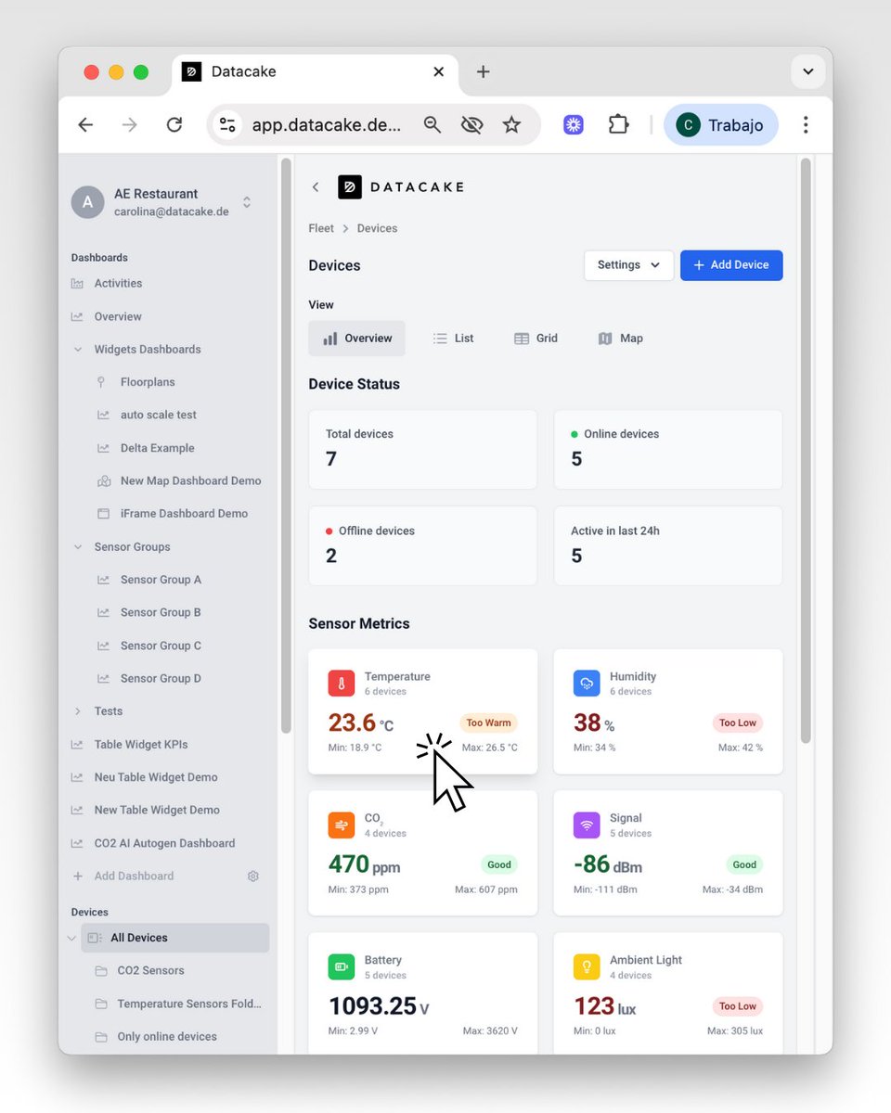
Task: Switch to List view
Action: (x=453, y=339)
